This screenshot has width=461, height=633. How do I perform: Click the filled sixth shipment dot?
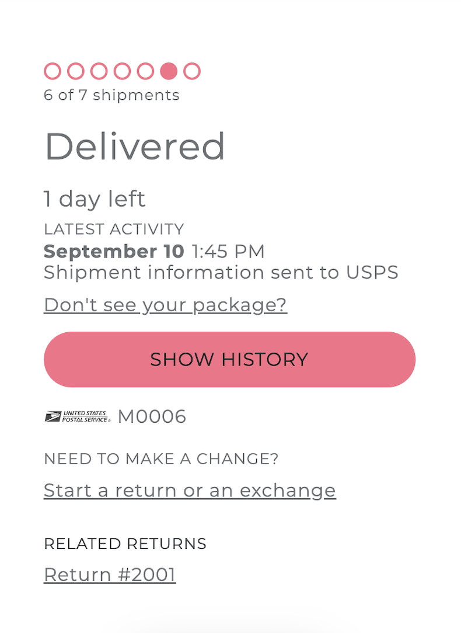169,71
